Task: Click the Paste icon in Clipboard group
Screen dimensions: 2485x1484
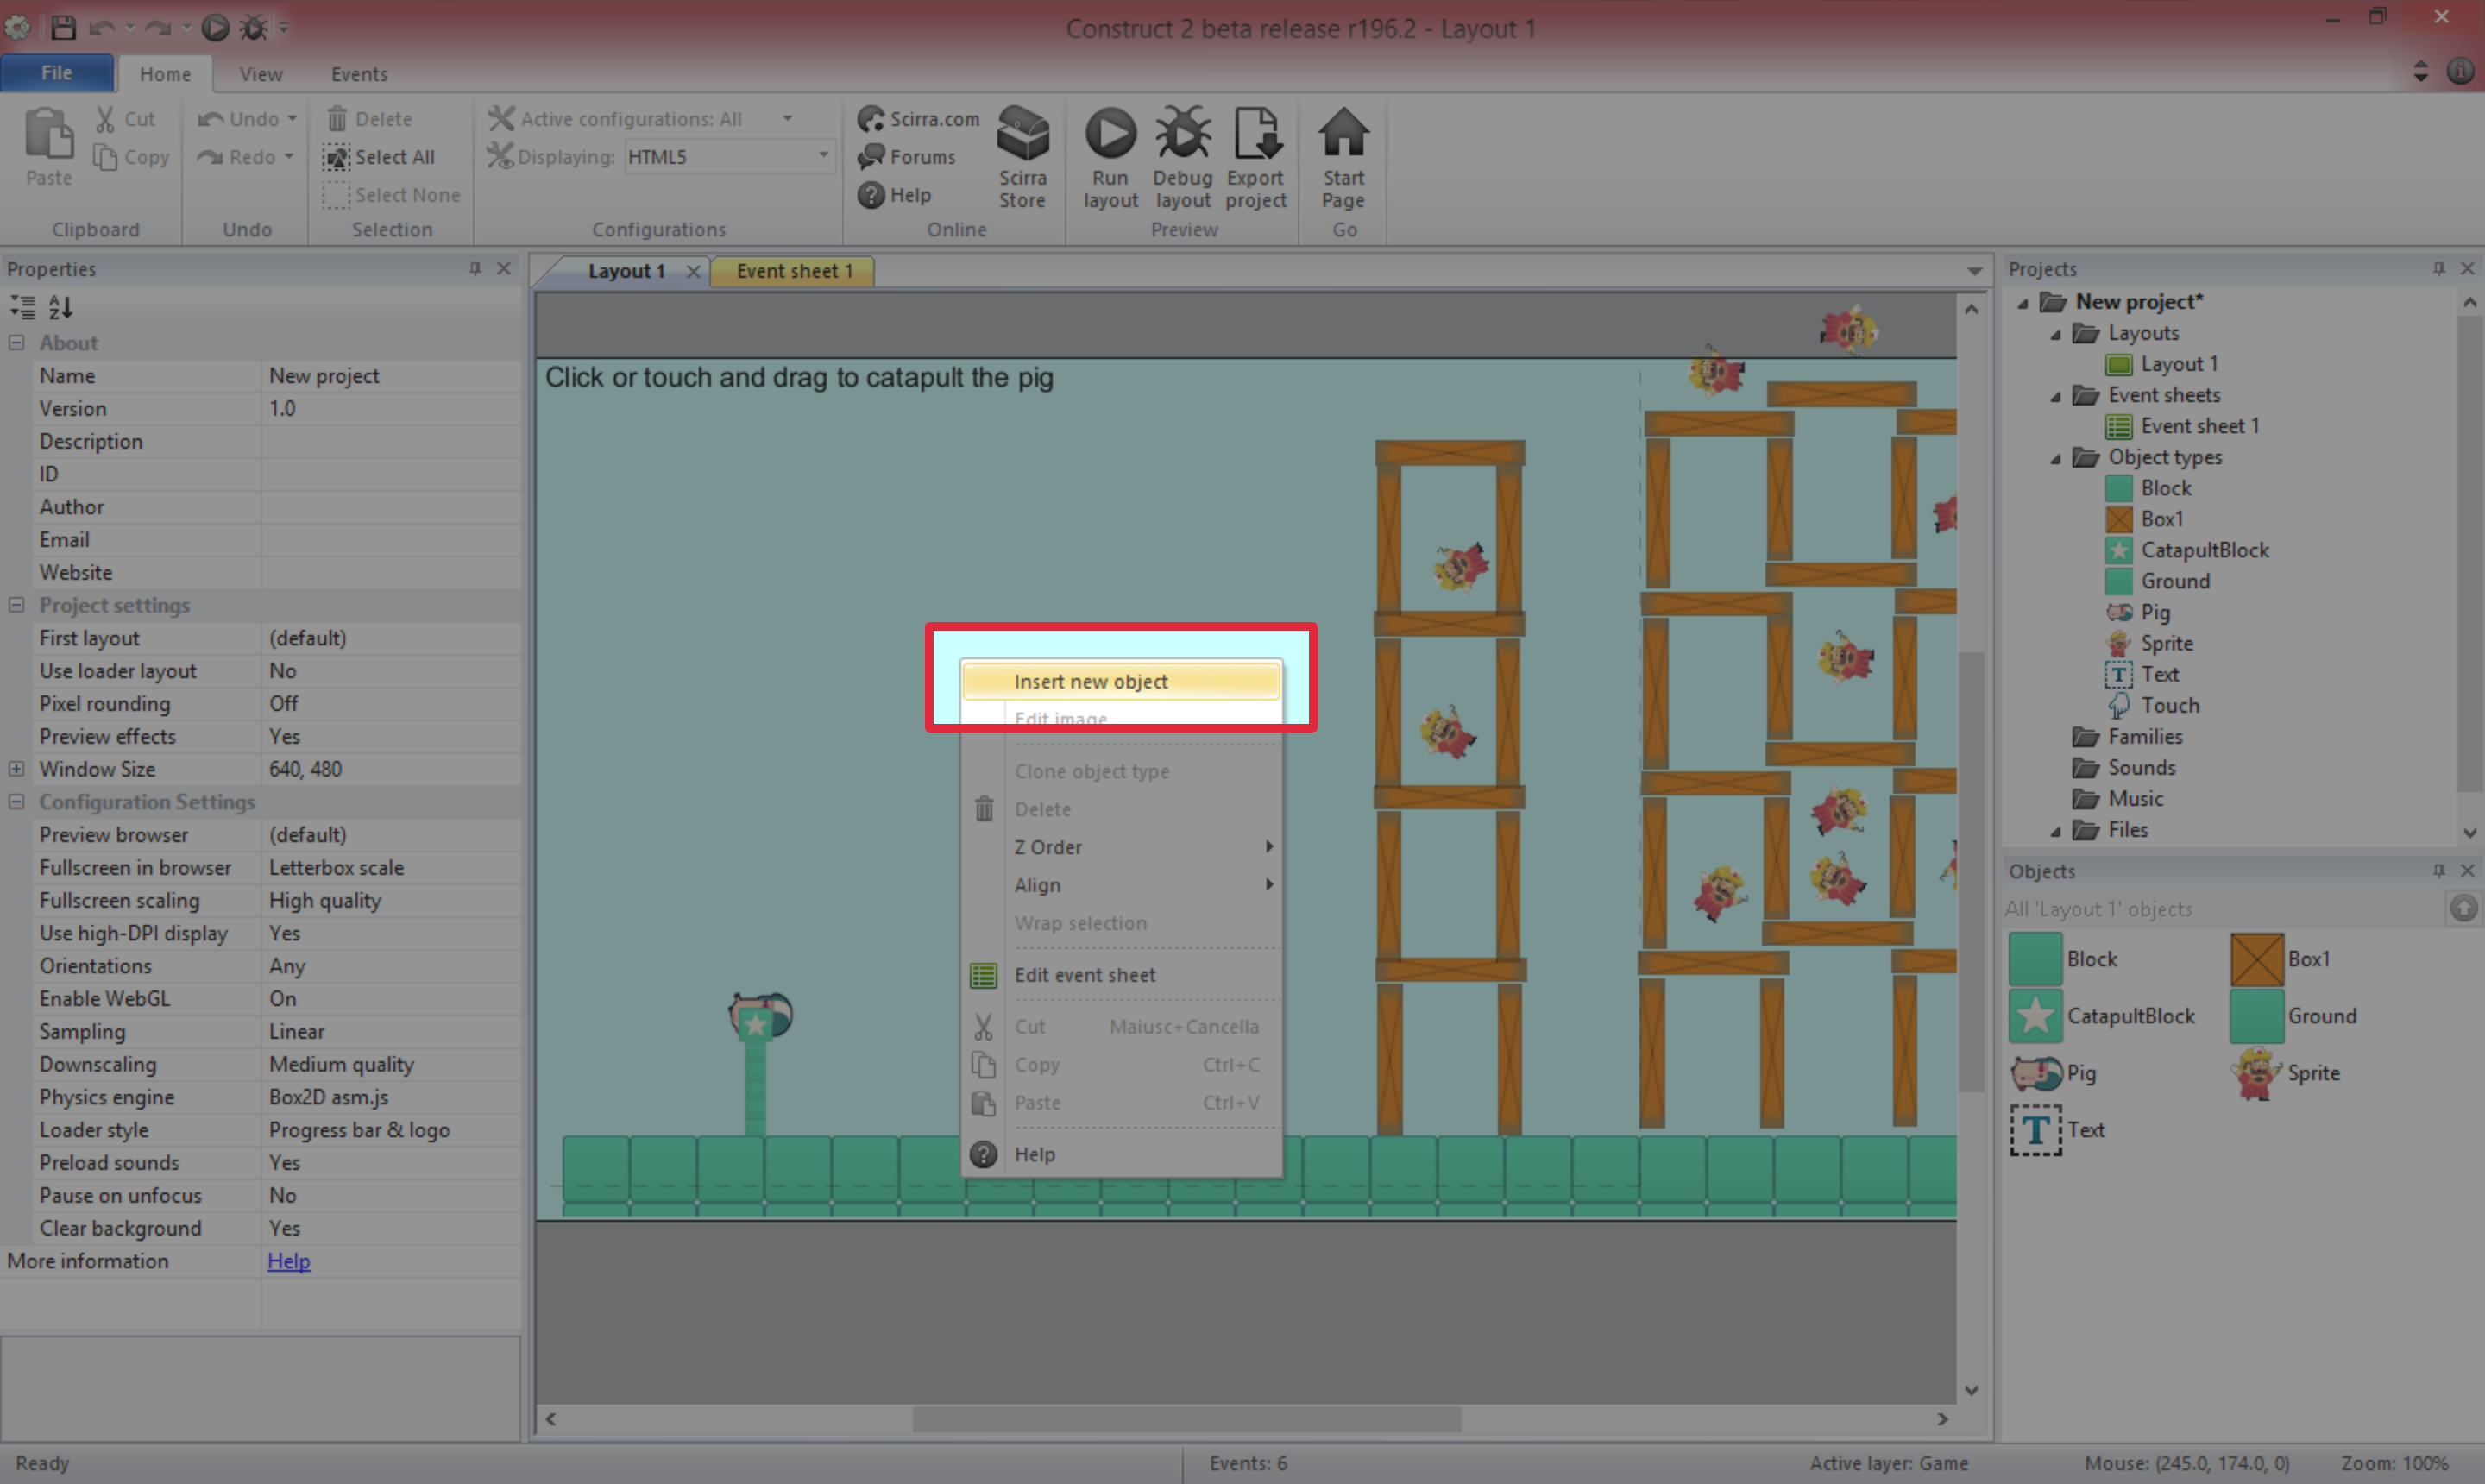Action: click(x=48, y=134)
